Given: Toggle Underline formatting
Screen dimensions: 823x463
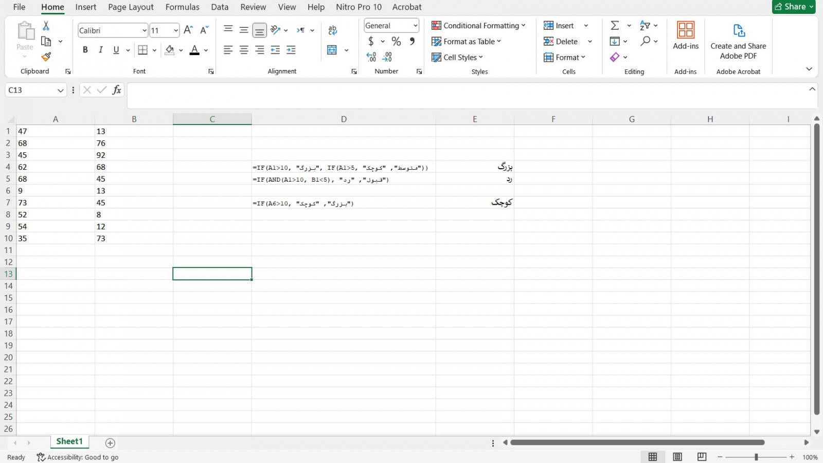Looking at the screenshot, I should point(116,50).
